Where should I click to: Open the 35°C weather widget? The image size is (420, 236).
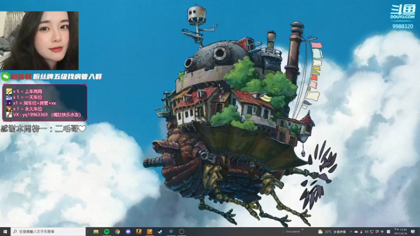[332, 232]
